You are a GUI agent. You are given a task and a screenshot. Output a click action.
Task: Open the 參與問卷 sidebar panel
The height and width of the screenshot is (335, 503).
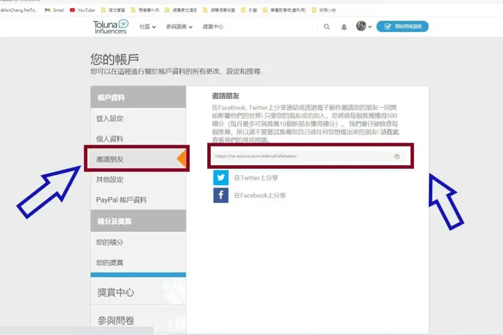[x=138, y=319]
